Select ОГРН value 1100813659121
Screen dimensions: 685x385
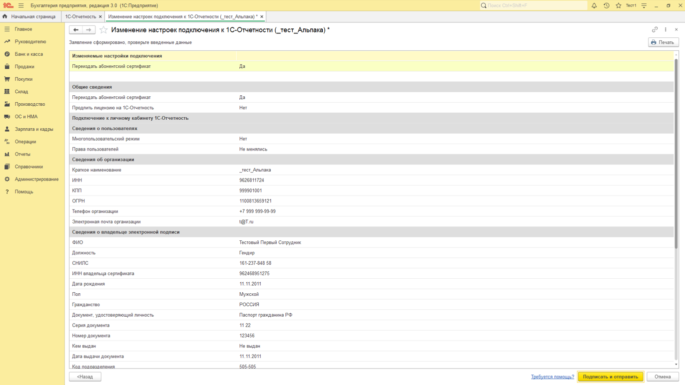coord(255,201)
